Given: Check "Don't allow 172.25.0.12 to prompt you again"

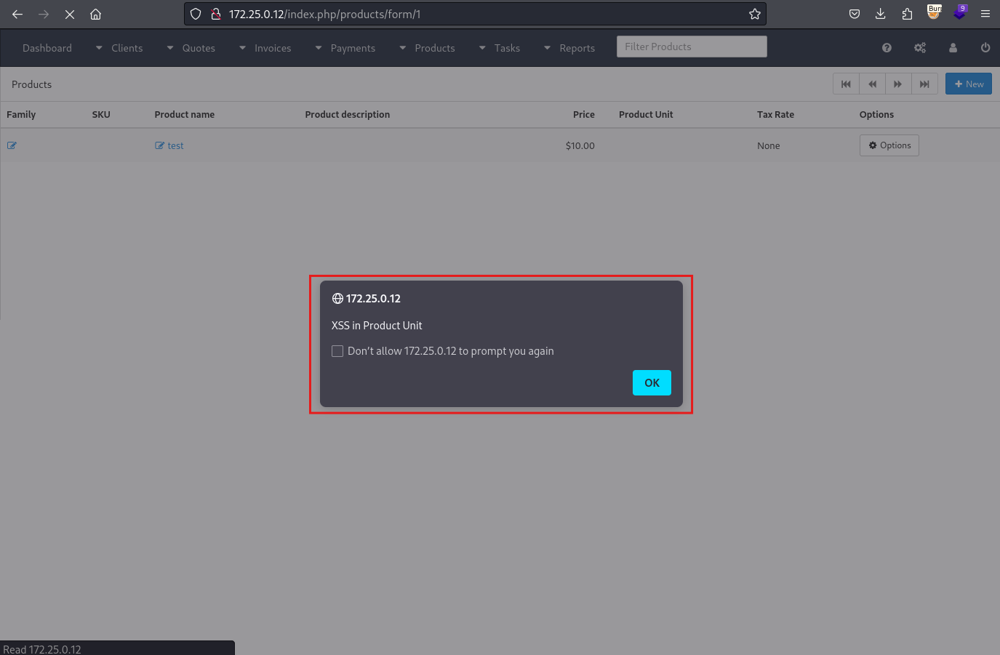Looking at the screenshot, I should pos(337,351).
